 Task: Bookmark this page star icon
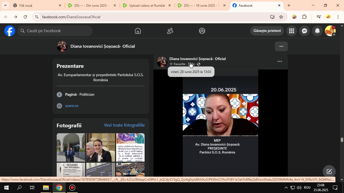click(x=281, y=17)
